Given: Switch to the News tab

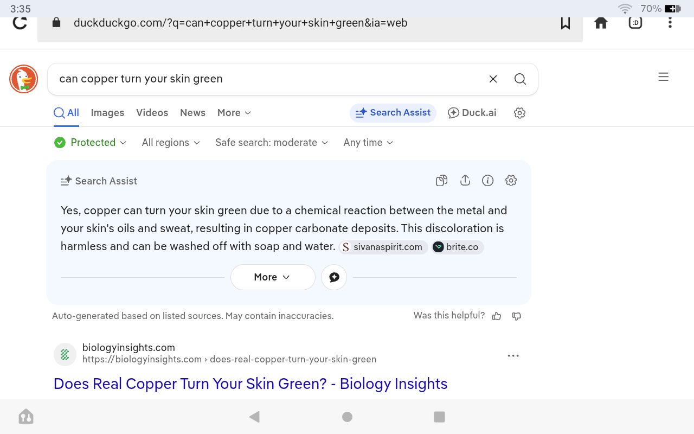Looking at the screenshot, I should coord(192,113).
